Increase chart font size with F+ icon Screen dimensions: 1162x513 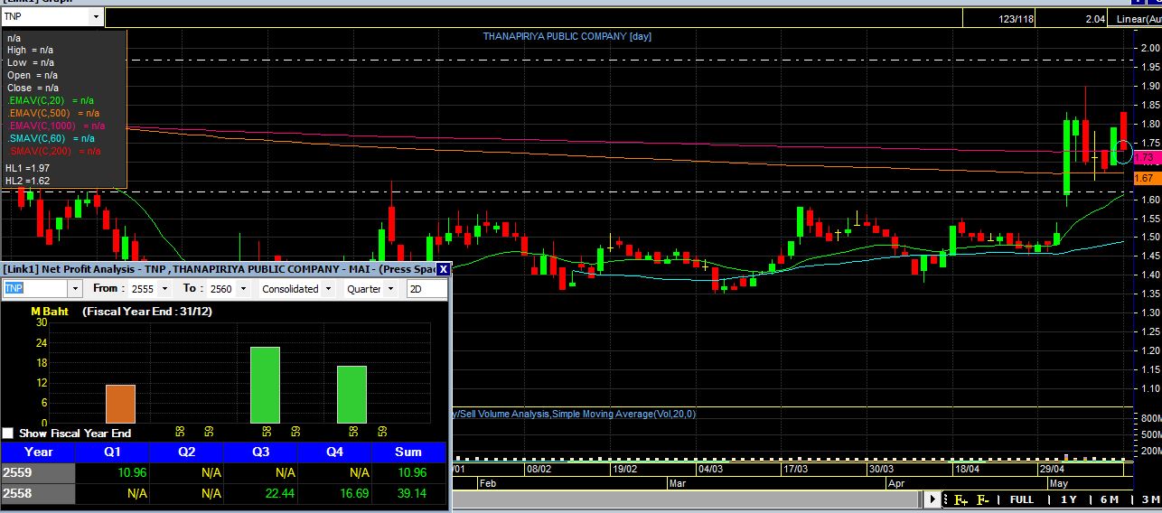pos(960,499)
